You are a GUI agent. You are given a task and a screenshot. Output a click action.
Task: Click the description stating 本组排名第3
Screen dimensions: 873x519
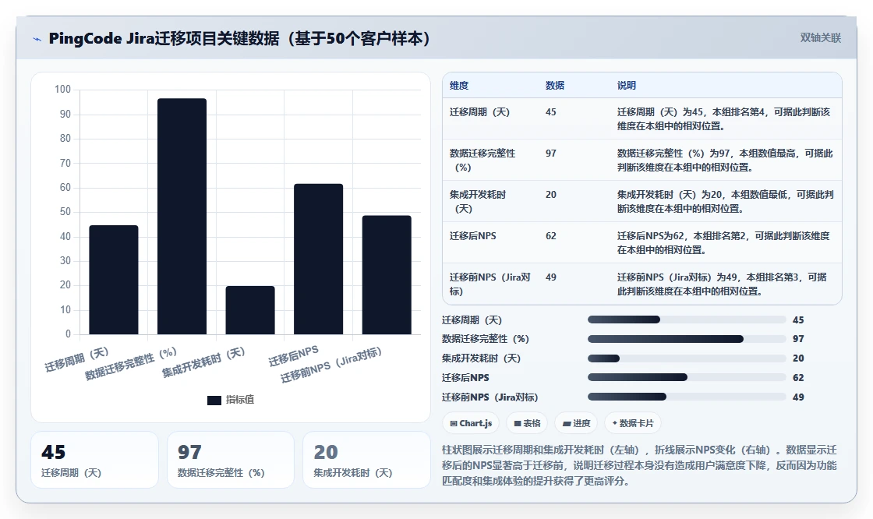point(722,284)
